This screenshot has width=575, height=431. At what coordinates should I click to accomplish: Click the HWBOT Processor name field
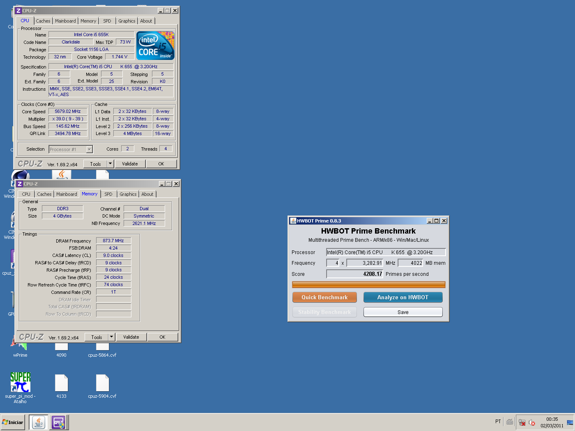(386, 252)
